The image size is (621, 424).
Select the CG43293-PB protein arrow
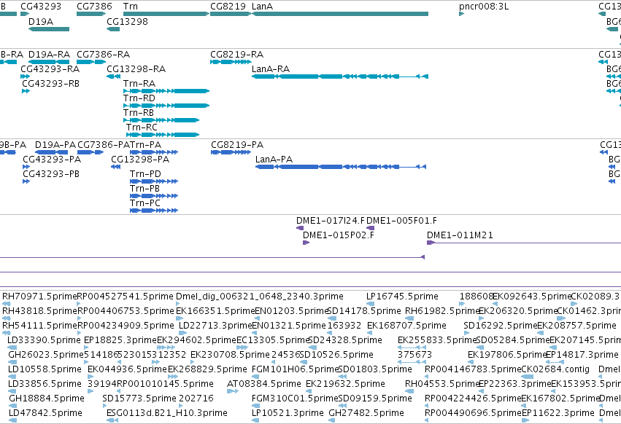[26, 181]
